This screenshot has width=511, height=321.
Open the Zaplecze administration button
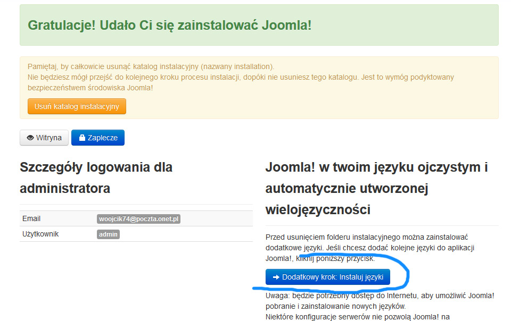point(98,138)
